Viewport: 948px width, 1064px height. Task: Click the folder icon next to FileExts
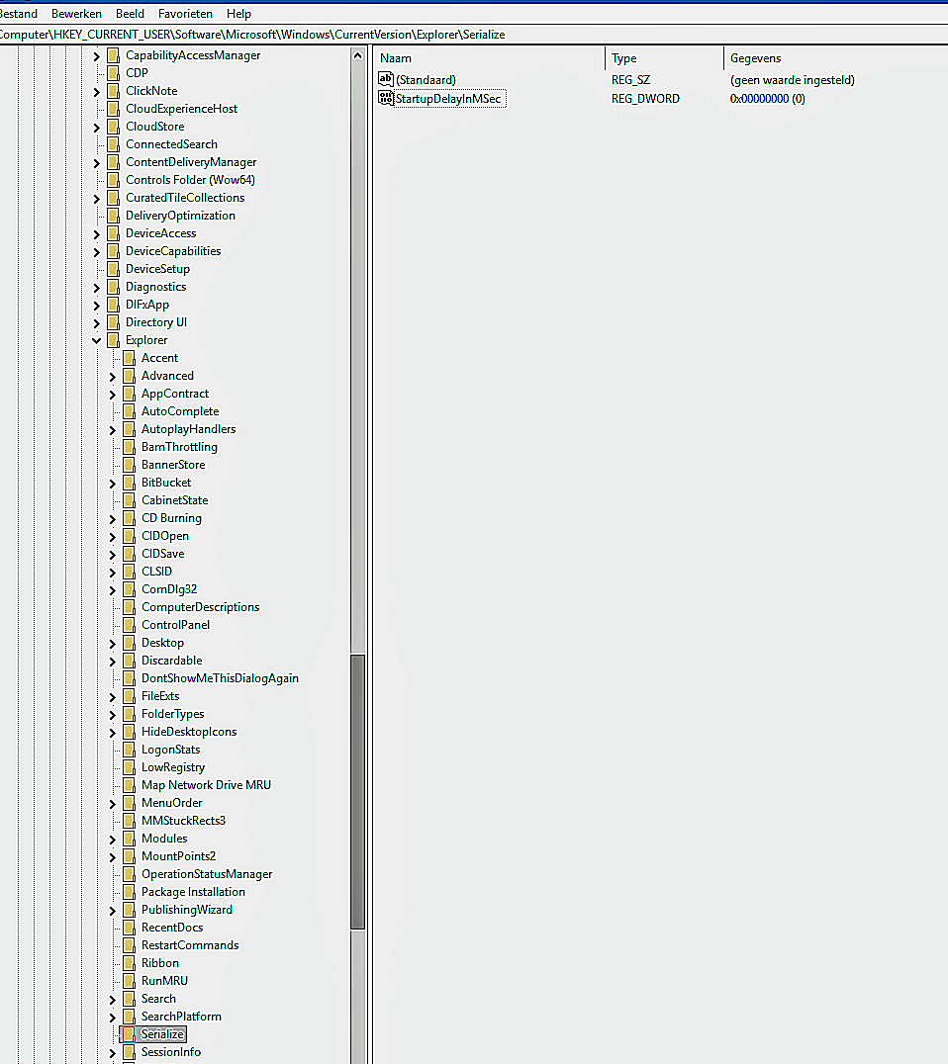(x=129, y=696)
